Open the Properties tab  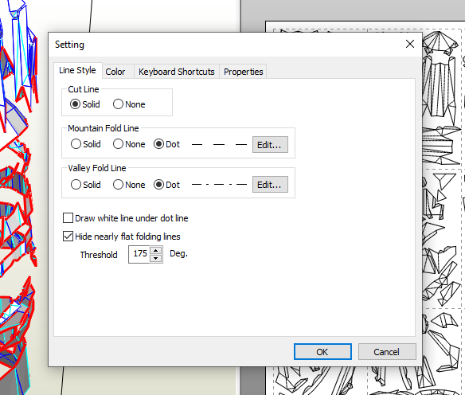[x=243, y=72]
